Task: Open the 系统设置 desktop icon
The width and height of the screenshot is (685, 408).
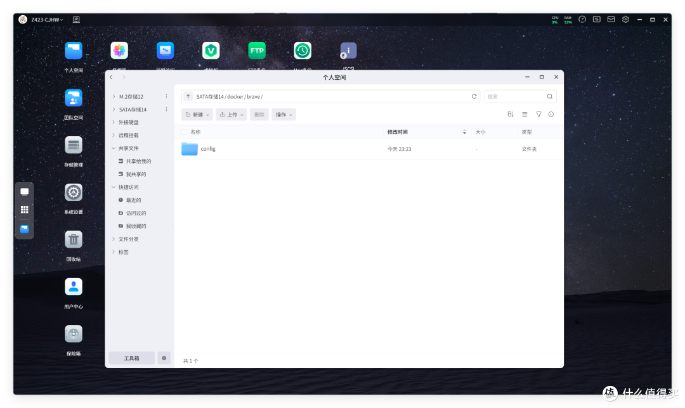Action: (74, 193)
